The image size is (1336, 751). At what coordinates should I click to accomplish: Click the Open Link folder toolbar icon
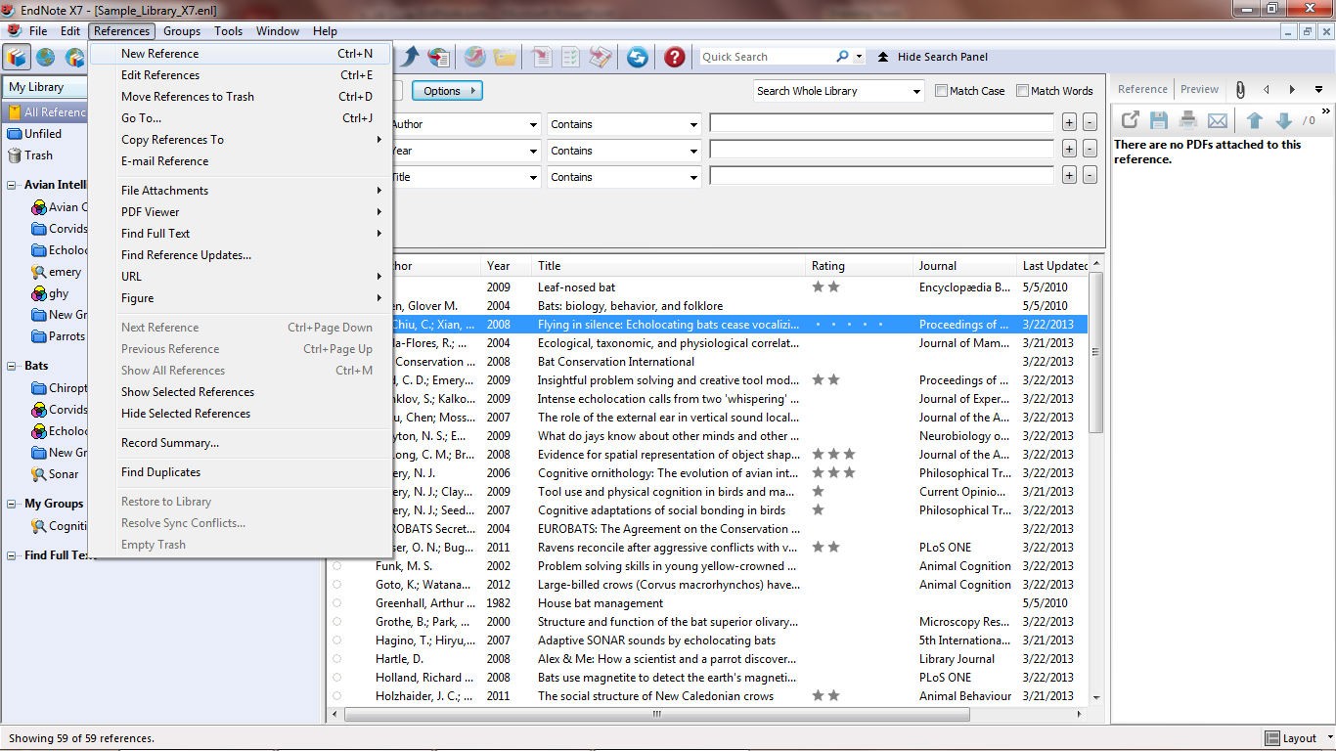coord(505,57)
